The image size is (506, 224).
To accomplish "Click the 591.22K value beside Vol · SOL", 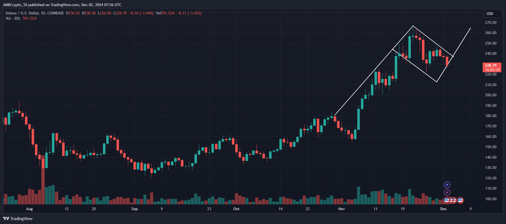I will [x=30, y=18].
